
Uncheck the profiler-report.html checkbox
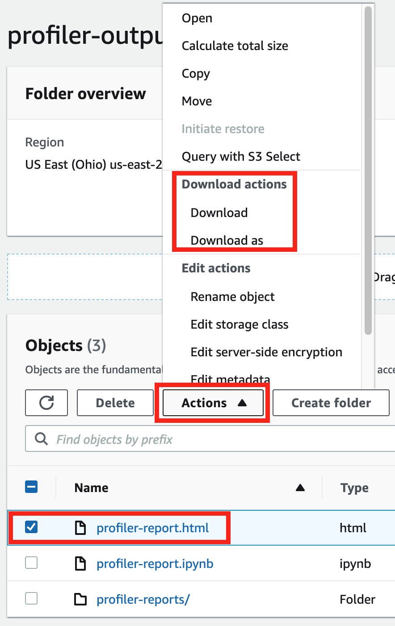tap(31, 527)
